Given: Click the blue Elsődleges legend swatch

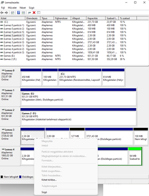Looking at the screenshot, I should (x=20, y=177).
